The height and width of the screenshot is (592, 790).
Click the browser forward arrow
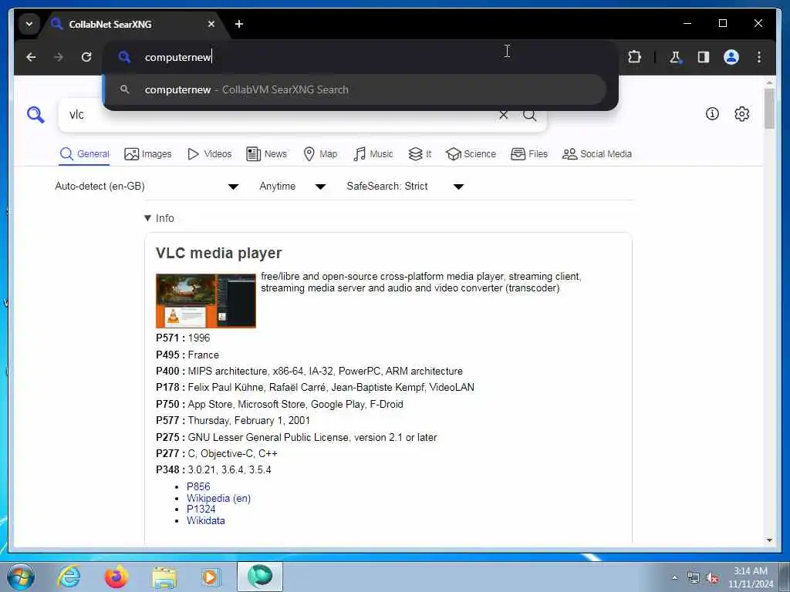click(59, 57)
